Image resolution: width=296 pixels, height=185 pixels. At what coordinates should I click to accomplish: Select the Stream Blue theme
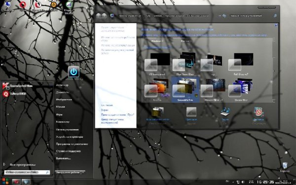241,90
